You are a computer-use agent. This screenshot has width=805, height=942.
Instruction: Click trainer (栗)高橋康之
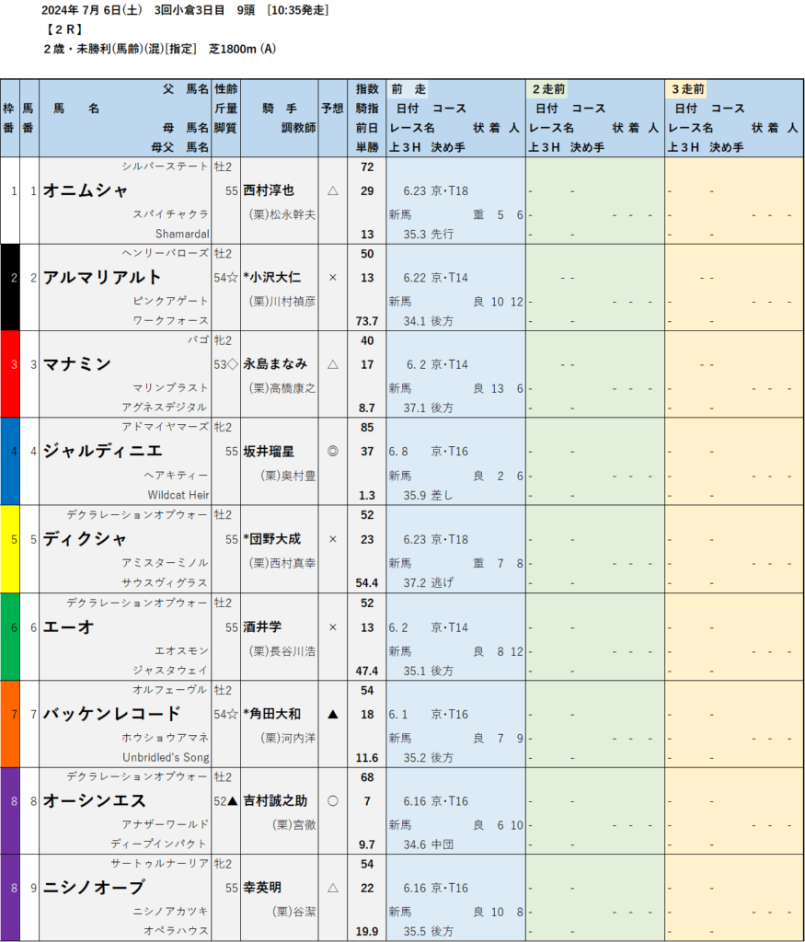[x=282, y=388]
